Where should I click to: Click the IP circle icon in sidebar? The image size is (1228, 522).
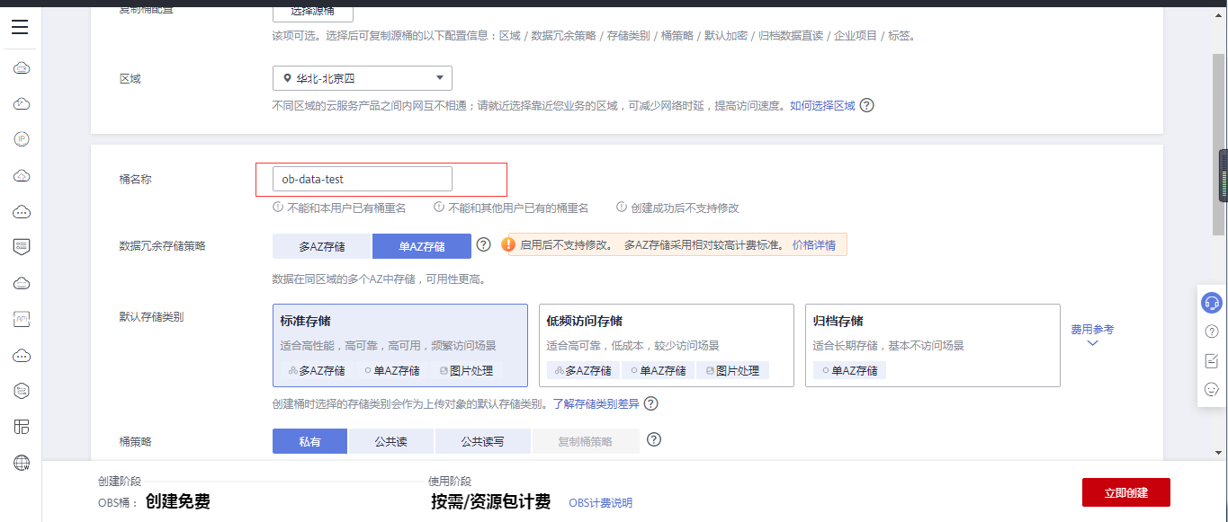pyautogui.click(x=22, y=139)
